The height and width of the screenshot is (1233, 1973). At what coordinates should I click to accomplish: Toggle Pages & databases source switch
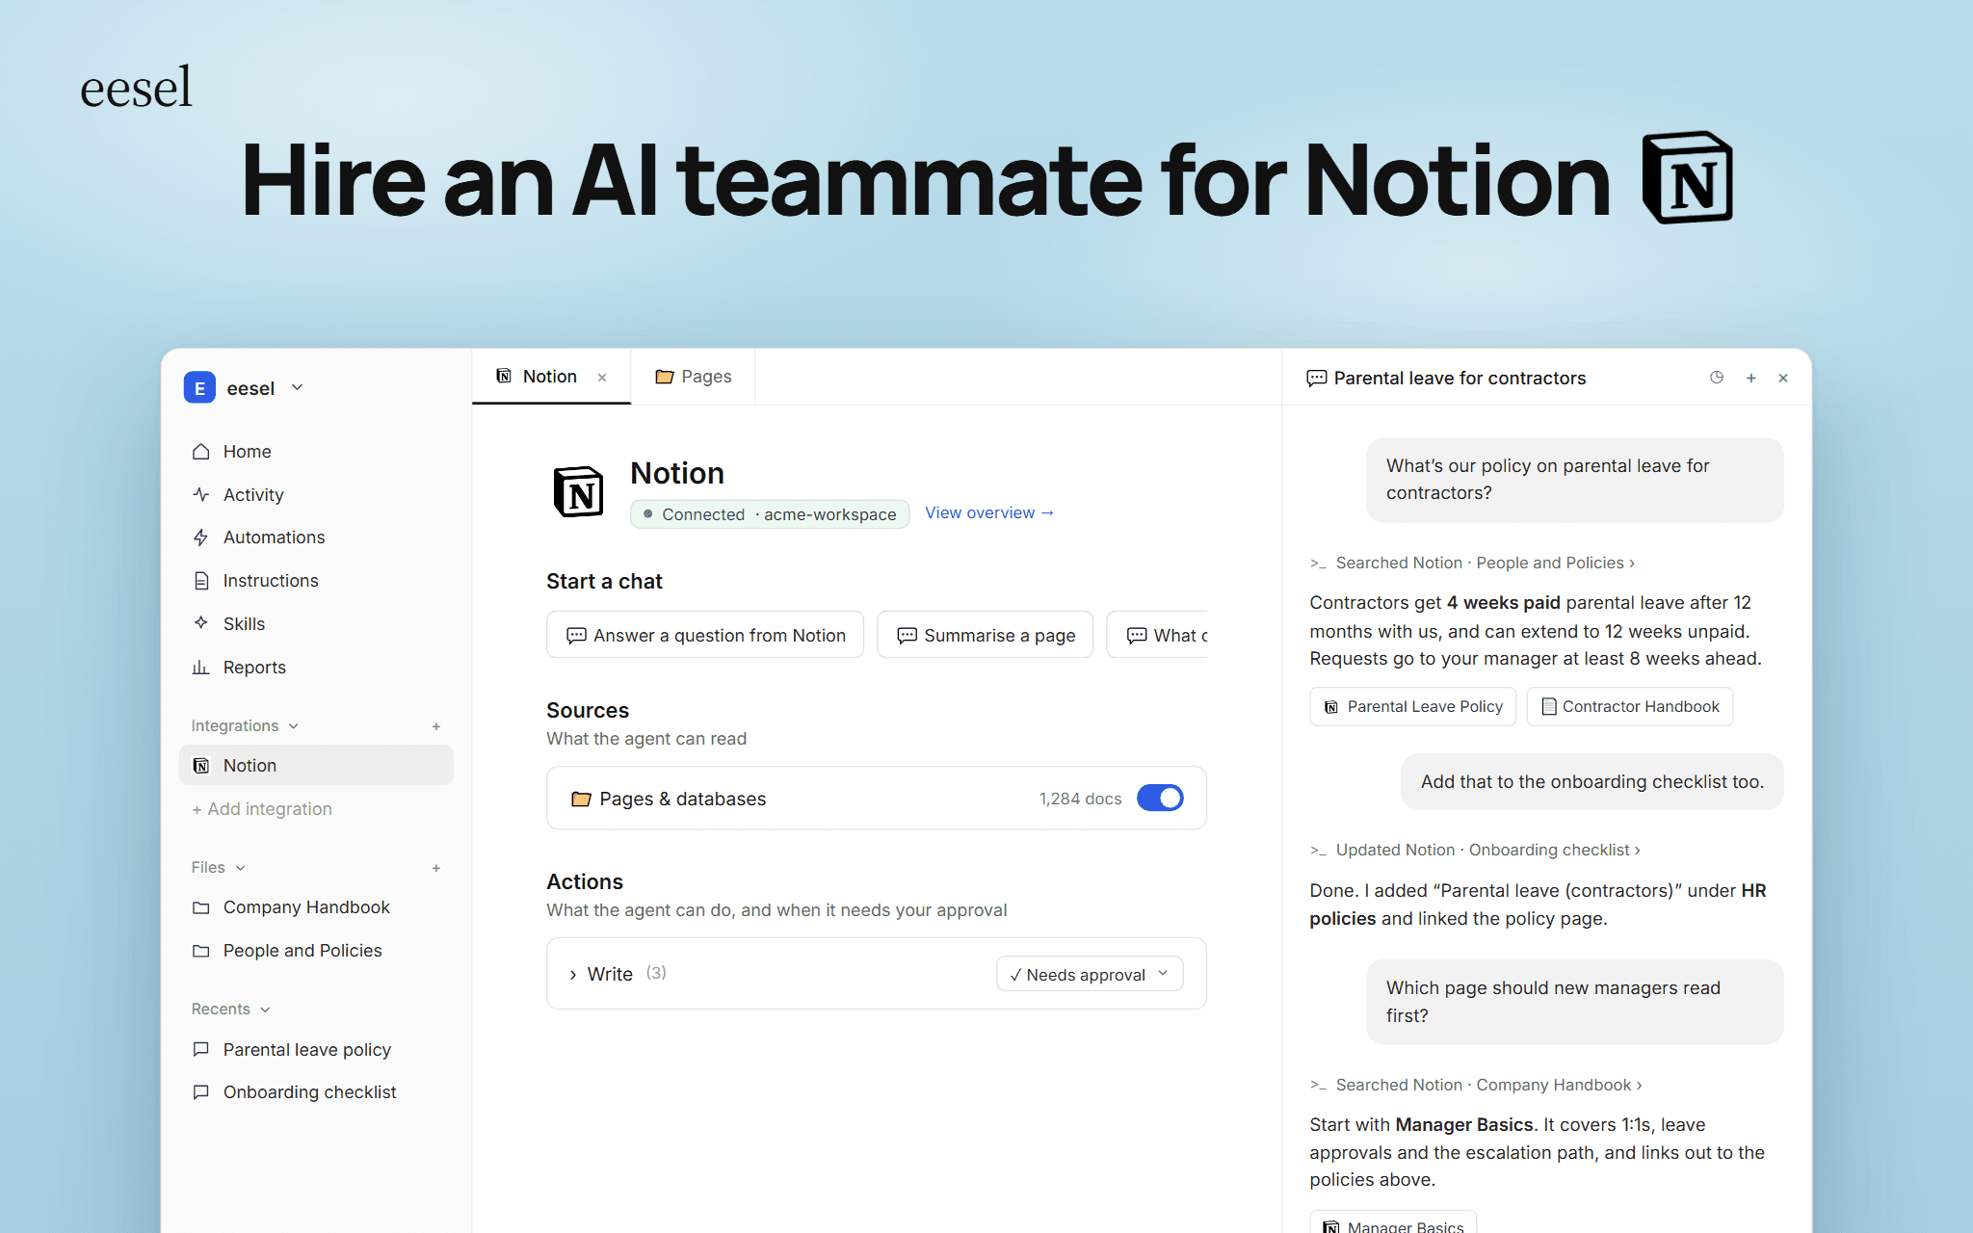[x=1160, y=798]
